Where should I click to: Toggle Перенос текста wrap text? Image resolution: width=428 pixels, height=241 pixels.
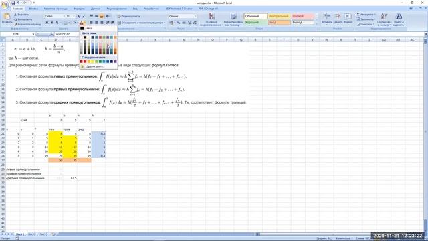coord(129,16)
